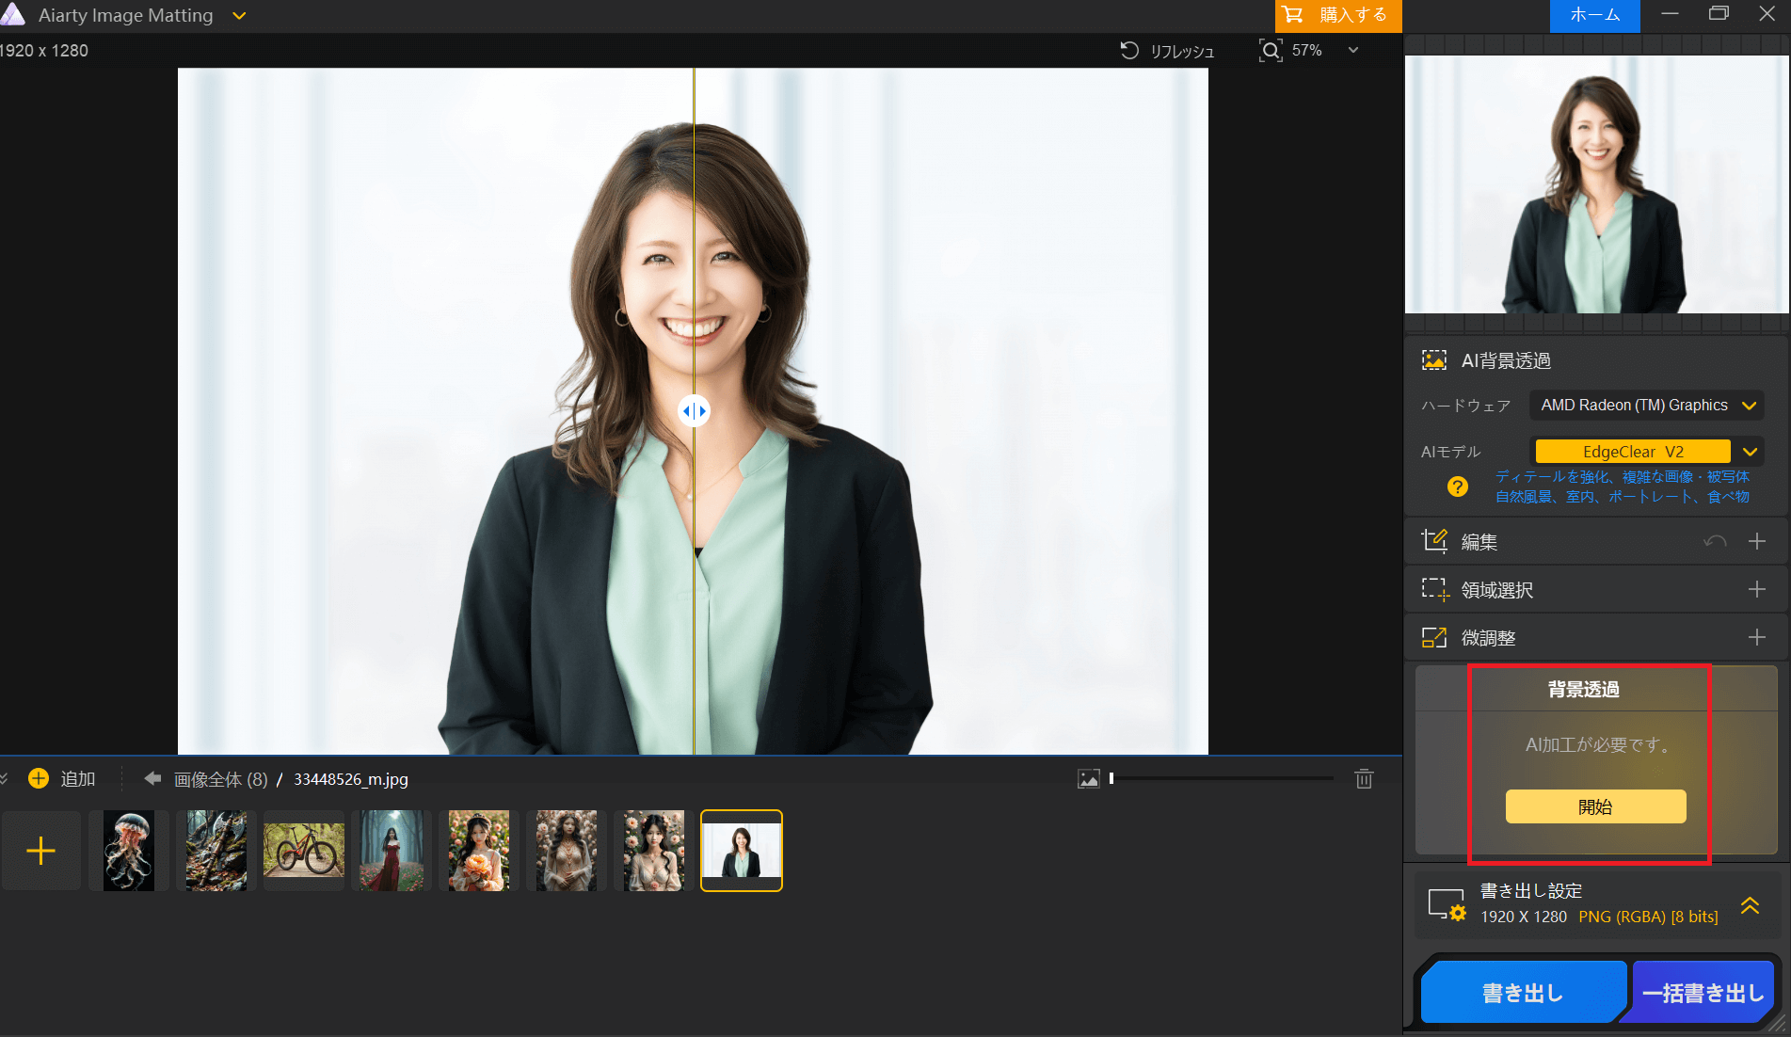The image size is (1791, 1037).
Task: Click the refresh (リフレッシュ) icon
Action: [1129, 51]
